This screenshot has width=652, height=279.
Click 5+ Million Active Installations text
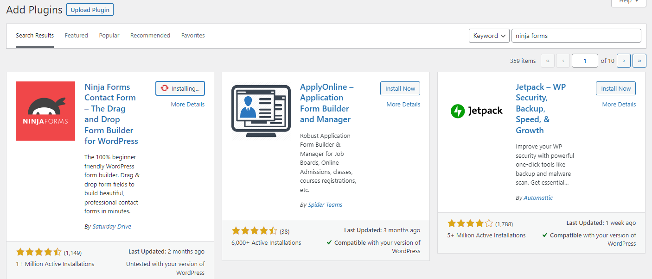(x=486, y=236)
